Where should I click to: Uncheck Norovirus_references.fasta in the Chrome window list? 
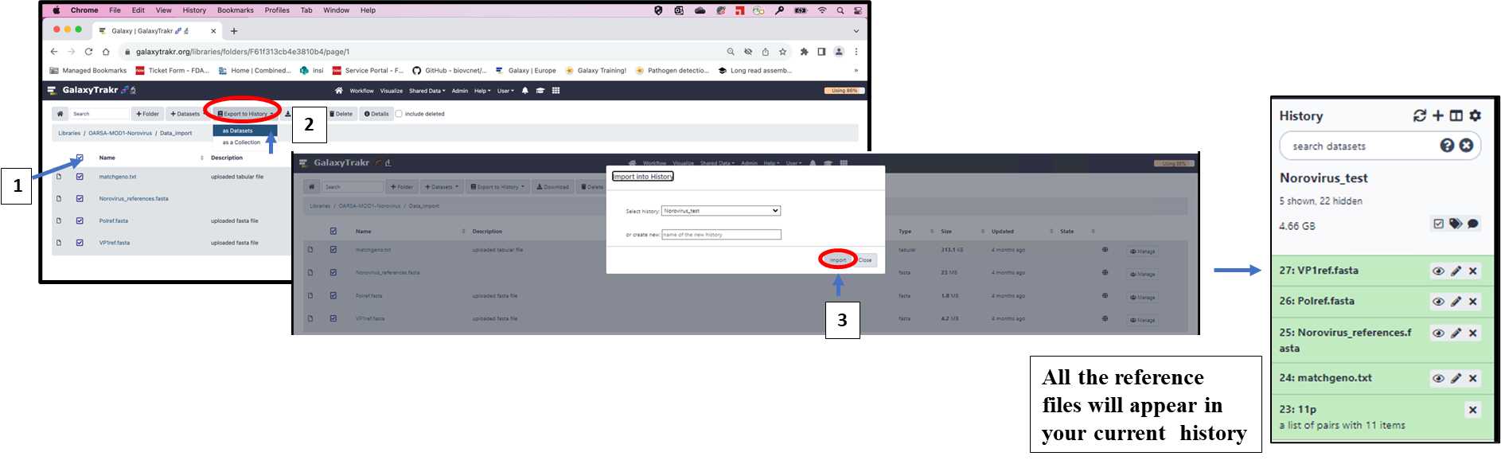tap(80, 199)
